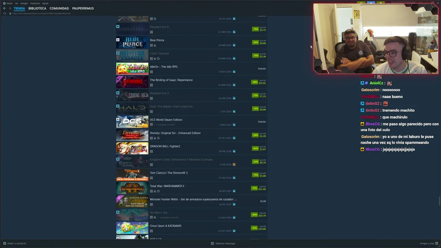Select the TIENDA store tab

19,8
